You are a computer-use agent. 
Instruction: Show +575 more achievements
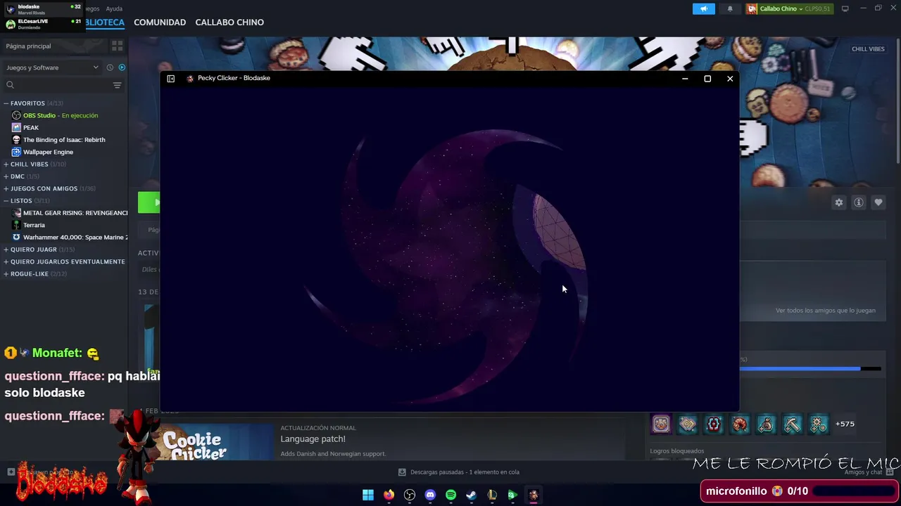(845, 424)
